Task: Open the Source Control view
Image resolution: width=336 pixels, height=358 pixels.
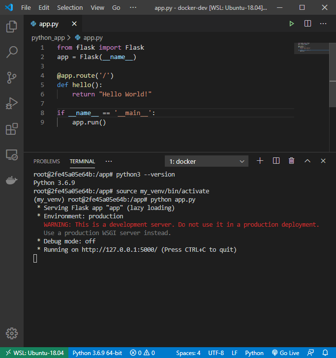Action: pos(12,78)
